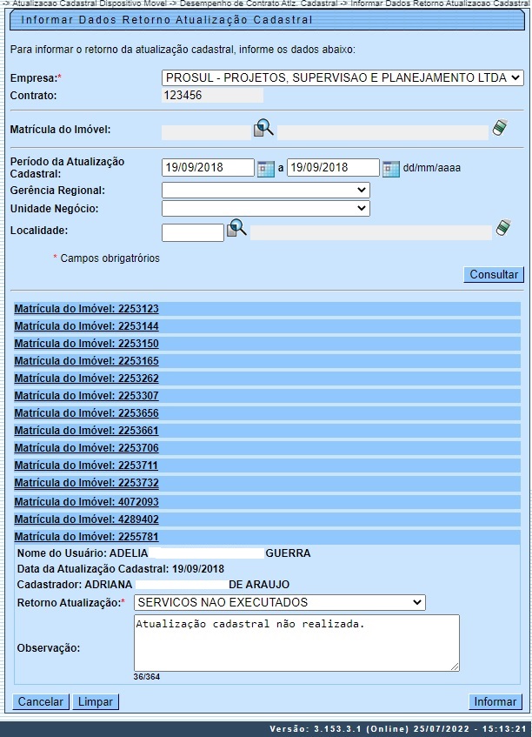Open Retorno Atualização dropdown
This screenshot has width=532, height=737.
280,603
